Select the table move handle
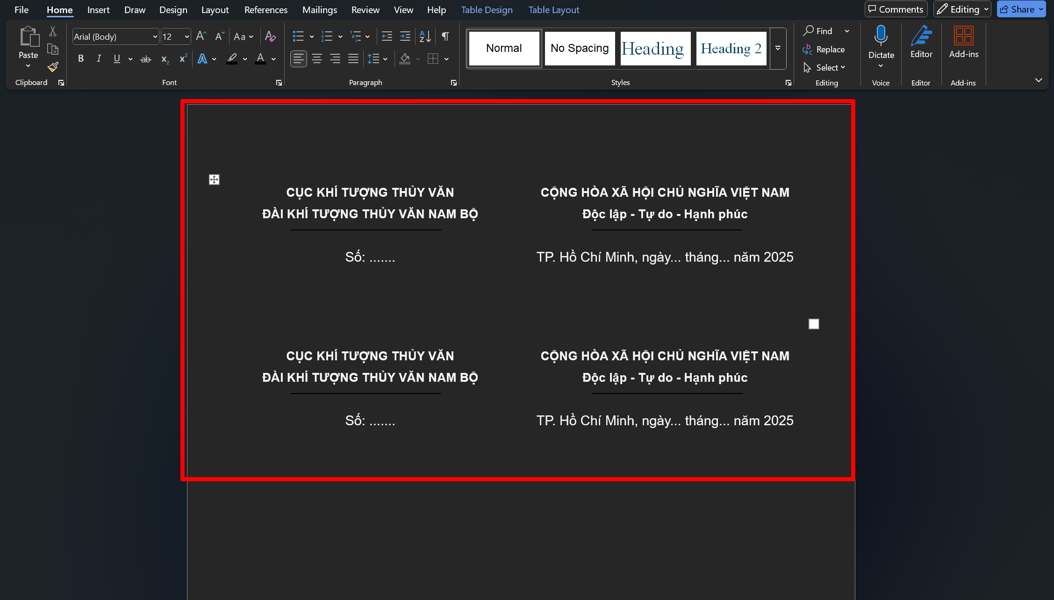 tap(214, 179)
